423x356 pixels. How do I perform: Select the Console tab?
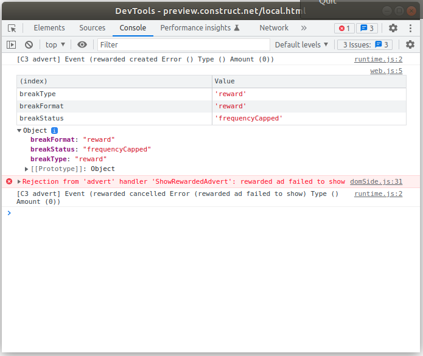(133, 28)
